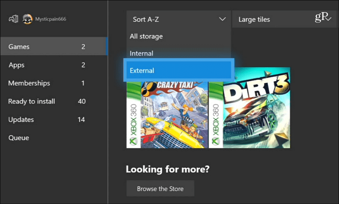Click the Sort A-Z chevron arrow
The image size is (339, 204).
(x=222, y=19)
